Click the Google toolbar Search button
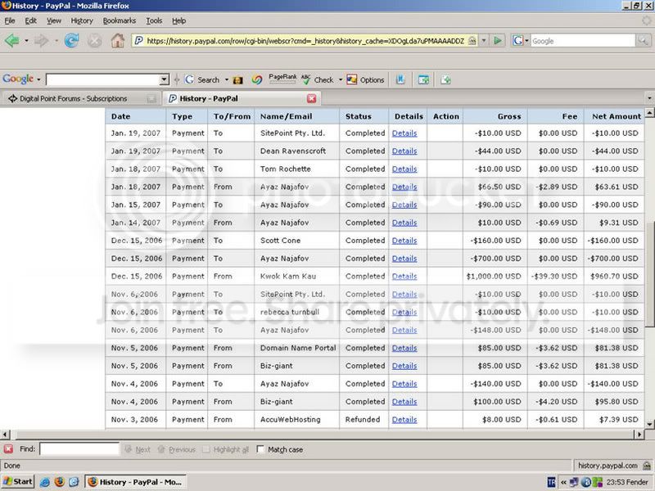 pos(202,79)
